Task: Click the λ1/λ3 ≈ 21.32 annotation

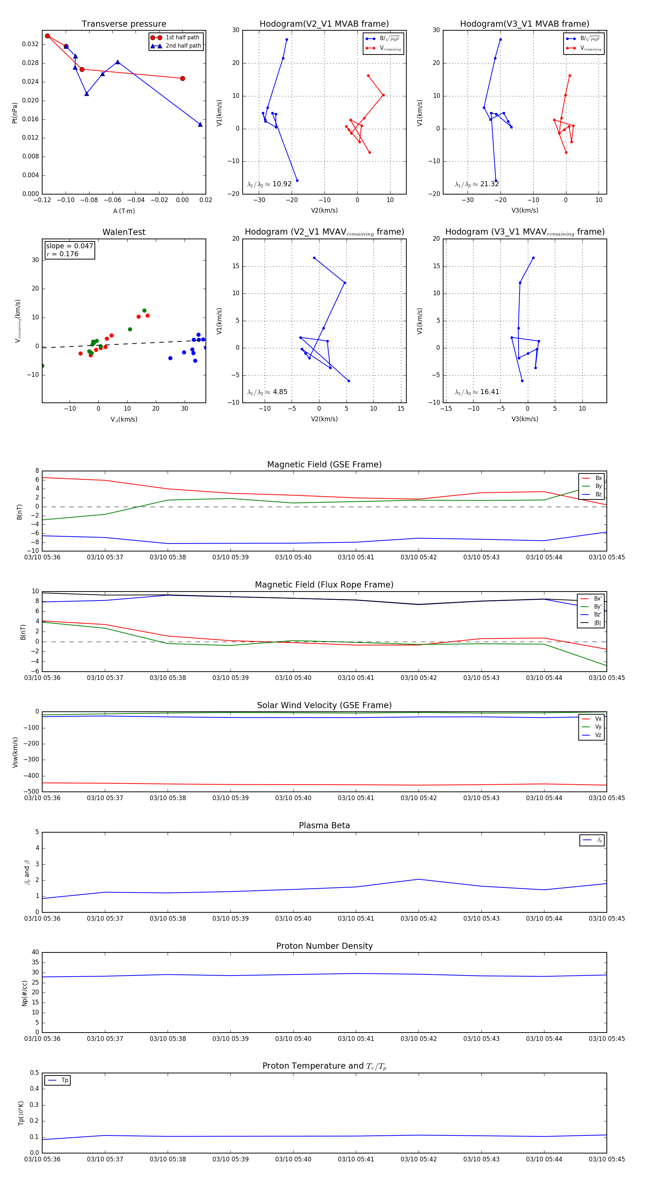Action: 477,184
